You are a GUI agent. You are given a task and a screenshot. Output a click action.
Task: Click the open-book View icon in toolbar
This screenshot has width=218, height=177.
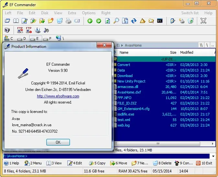click(x=16, y=21)
